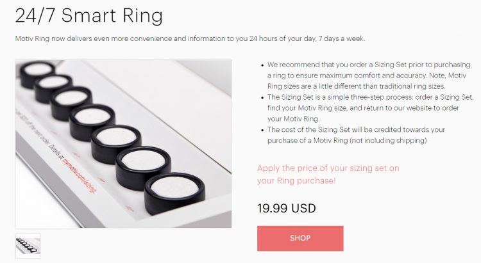Click the red SHOP button
The height and width of the screenshot is (263, 481).
[300, 238]
